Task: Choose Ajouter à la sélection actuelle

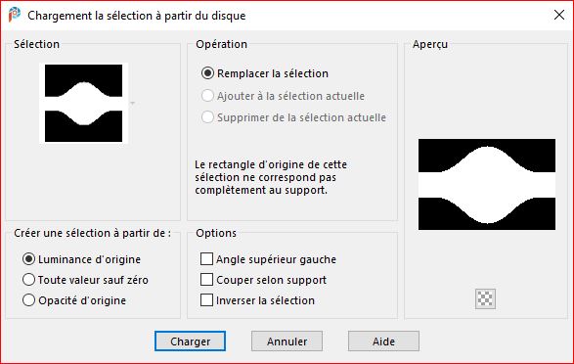Action: point(207,96)
